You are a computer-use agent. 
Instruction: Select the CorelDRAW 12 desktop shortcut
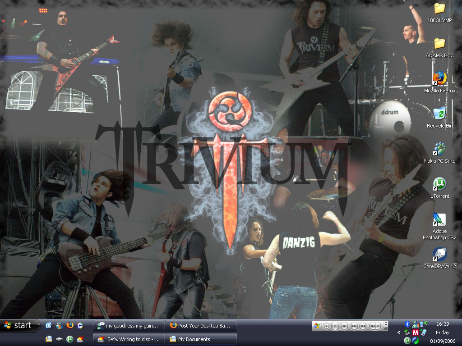pyautogui.click(x=439, y=258)
